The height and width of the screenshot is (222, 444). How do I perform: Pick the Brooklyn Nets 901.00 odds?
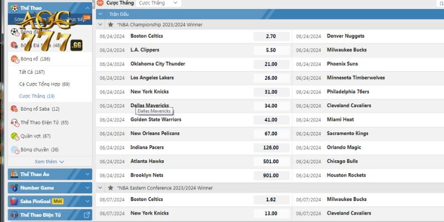[271, 175]
